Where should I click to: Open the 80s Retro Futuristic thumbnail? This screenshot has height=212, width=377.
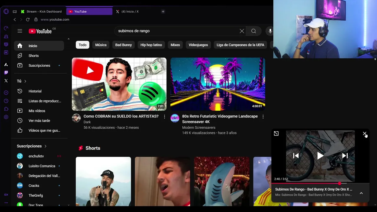coord(218,84)
